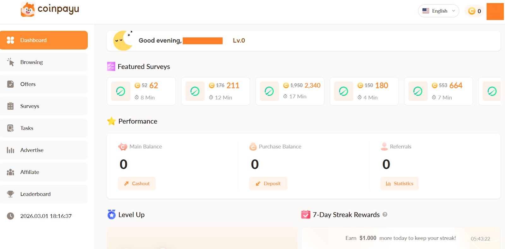Click the Cashout button
The width and height of the screenshot is (505, 249).
(x=137, y=183)
